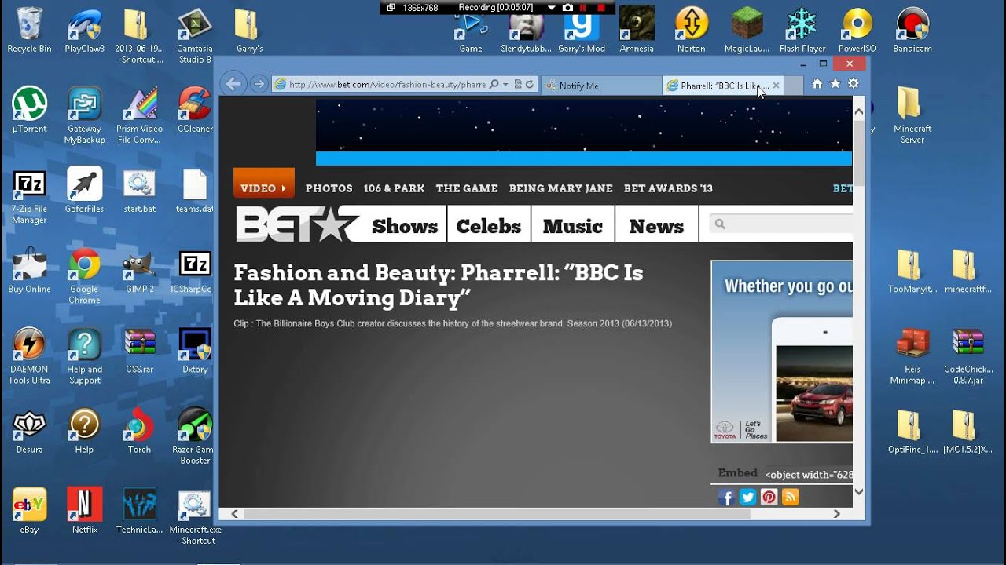Image resolution: width=1006 pixels, height=565 pixels.
Task: Select the Minecraft Server folder
Action: [x=912, y=115]
